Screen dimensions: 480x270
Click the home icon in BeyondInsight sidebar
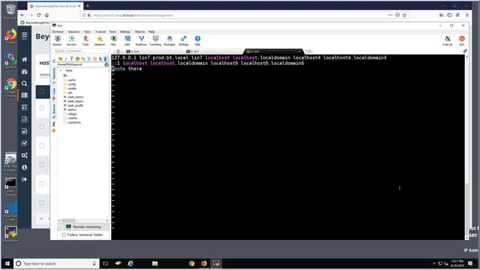tap(25, 59)
